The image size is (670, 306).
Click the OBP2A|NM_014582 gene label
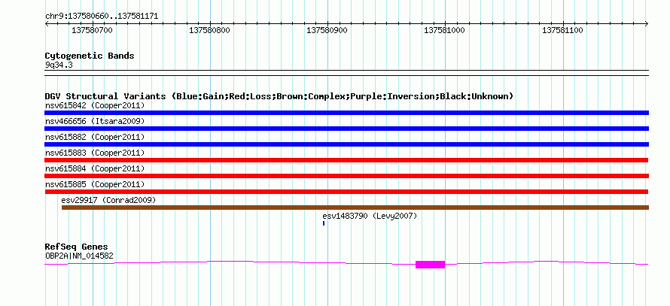(x=79, y=256)
